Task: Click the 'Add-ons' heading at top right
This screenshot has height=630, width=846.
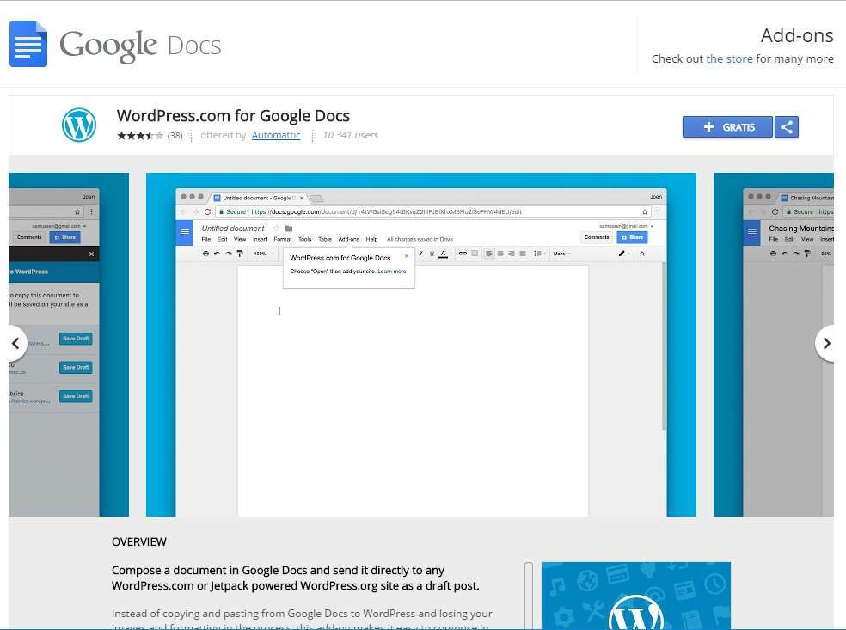Action: 797,35
